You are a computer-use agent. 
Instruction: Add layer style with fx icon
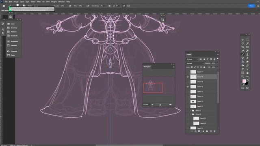point(195,131)
